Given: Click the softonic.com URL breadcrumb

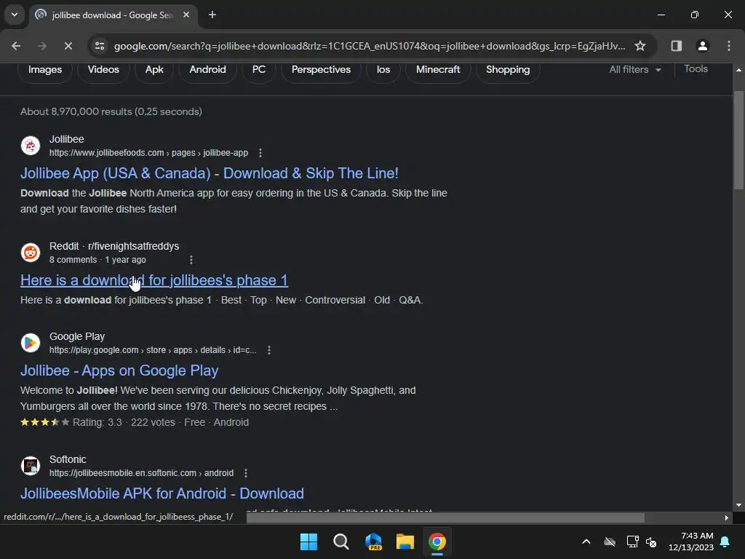Looking at the screenshot, I should (142, 473).
